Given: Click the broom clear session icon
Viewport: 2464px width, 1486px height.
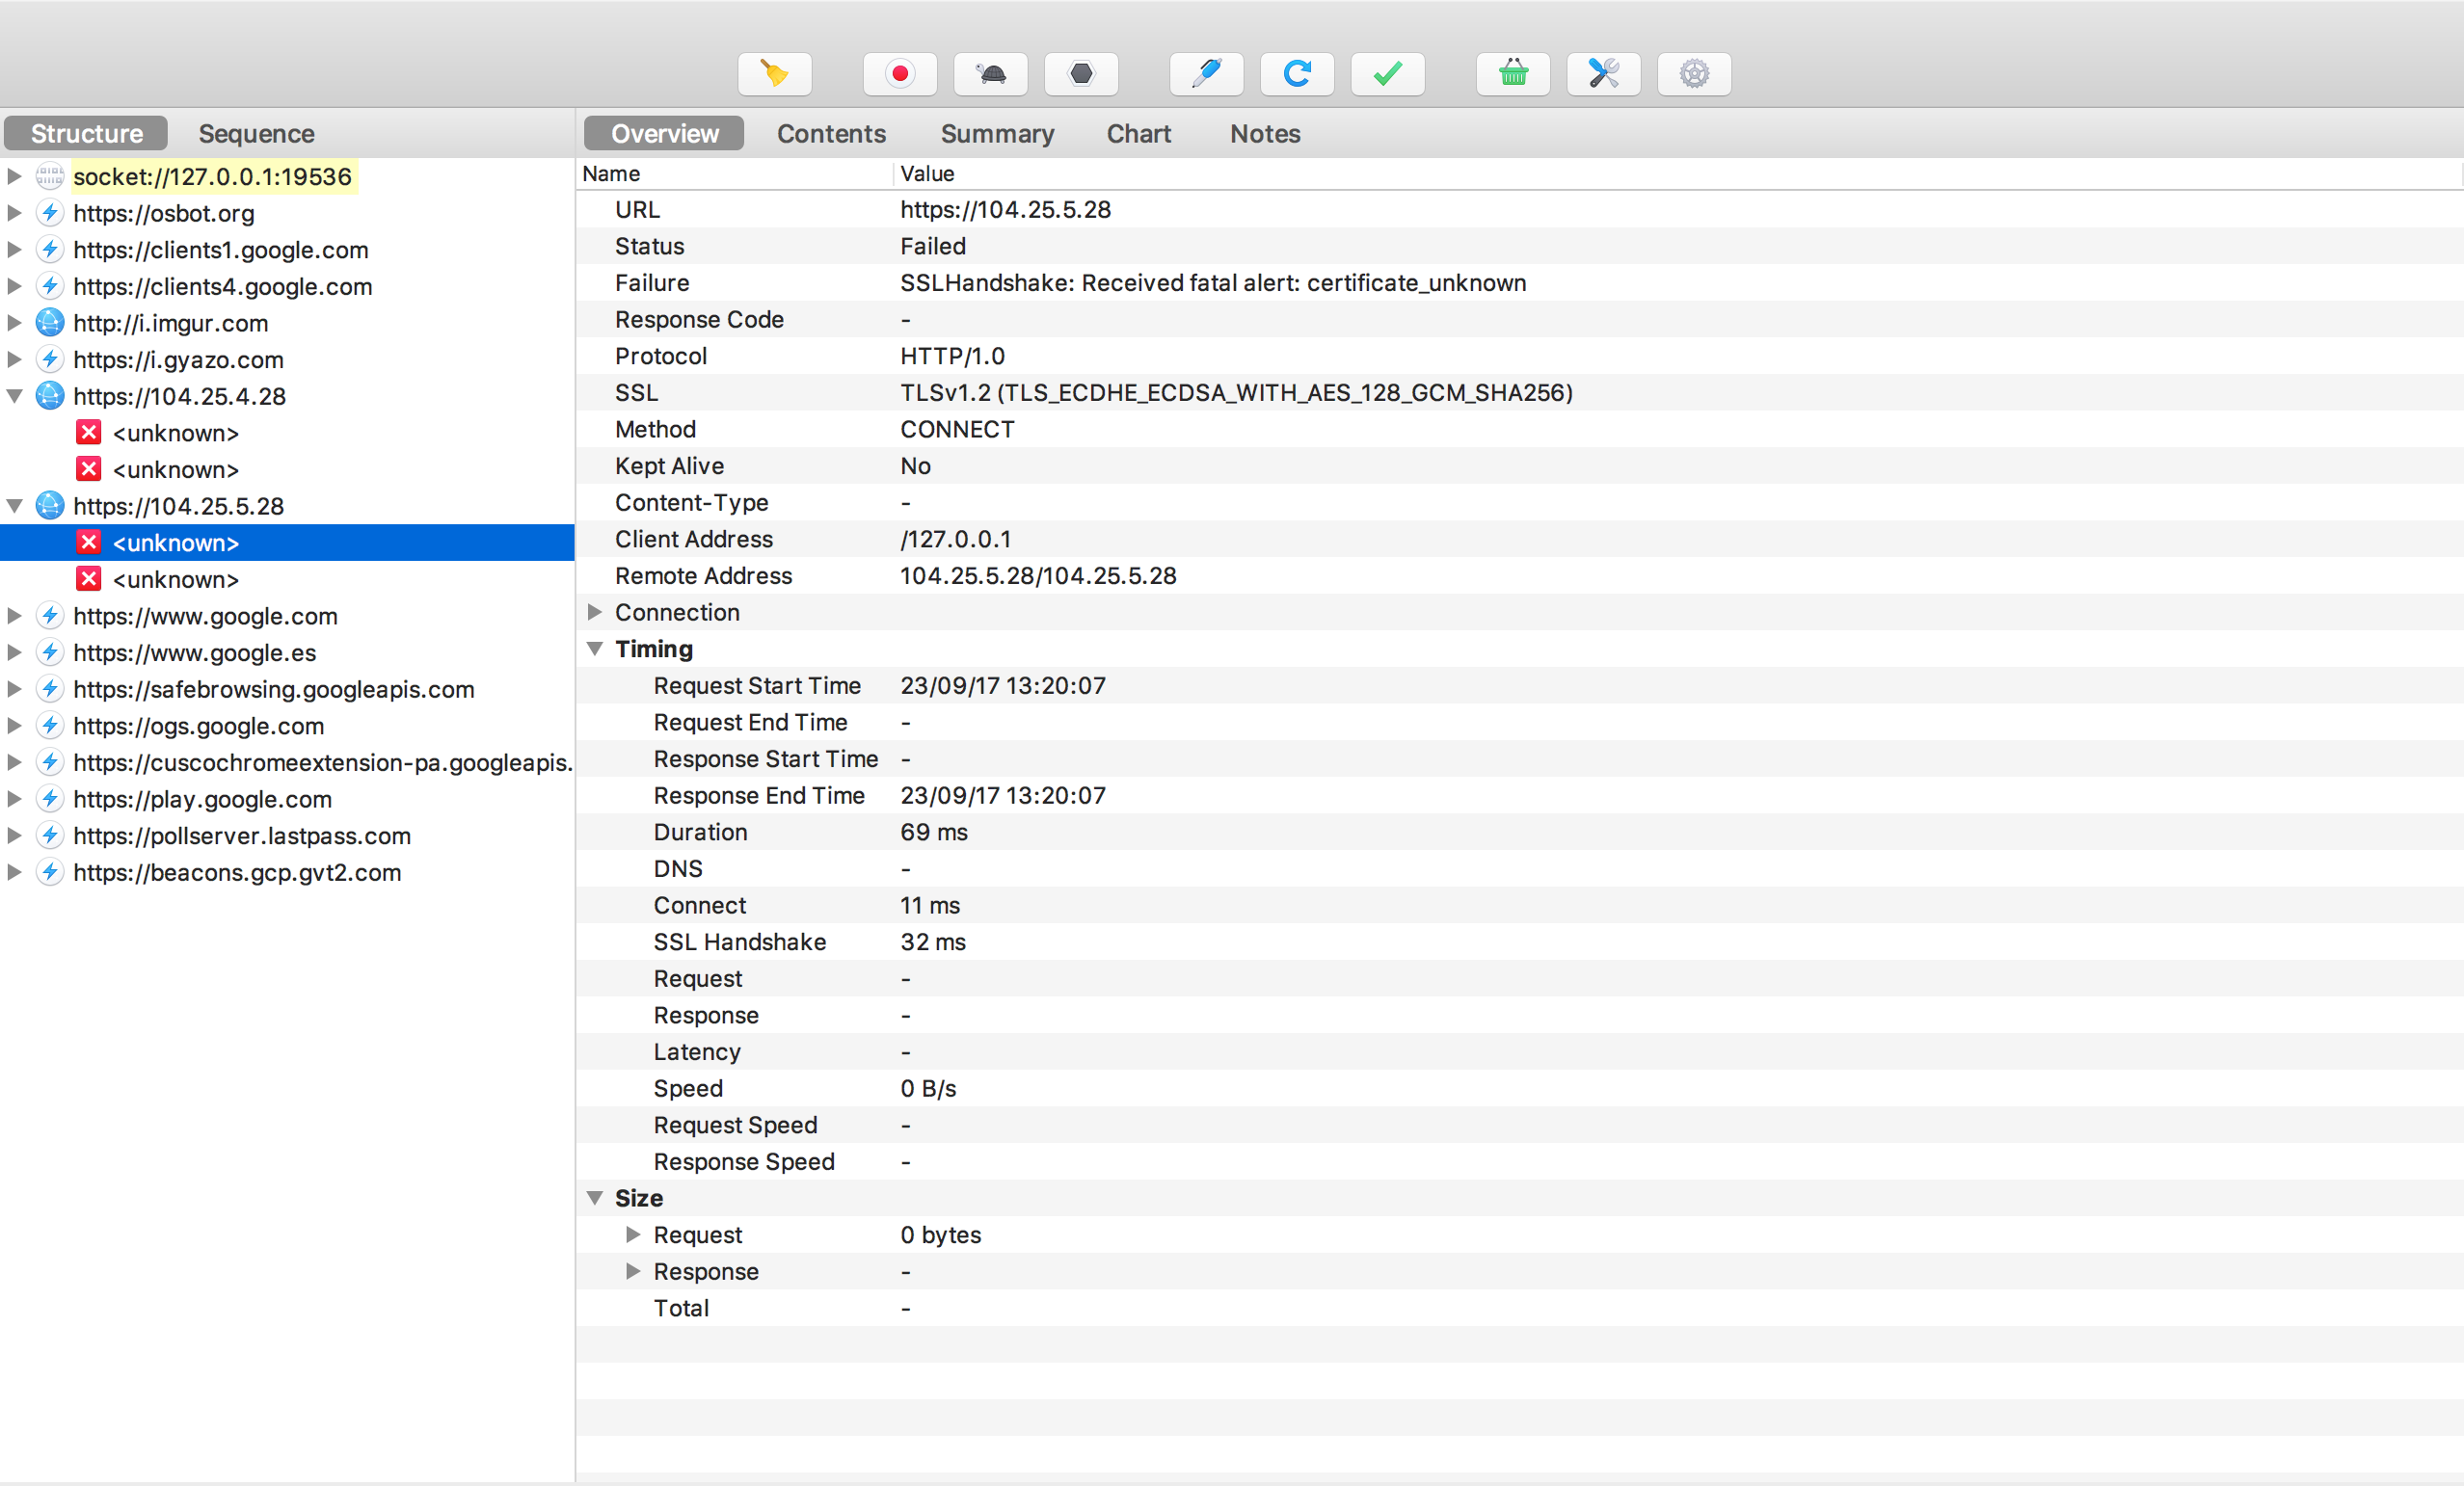Looking at the screenshot, I should pos(774,74).
